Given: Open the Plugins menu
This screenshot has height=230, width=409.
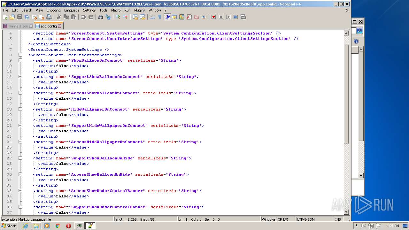Looking at the screenshot, I should tap(139, 10).
